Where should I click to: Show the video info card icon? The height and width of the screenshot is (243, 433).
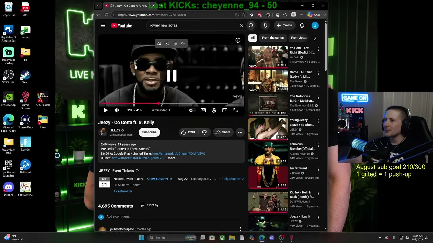238,40
